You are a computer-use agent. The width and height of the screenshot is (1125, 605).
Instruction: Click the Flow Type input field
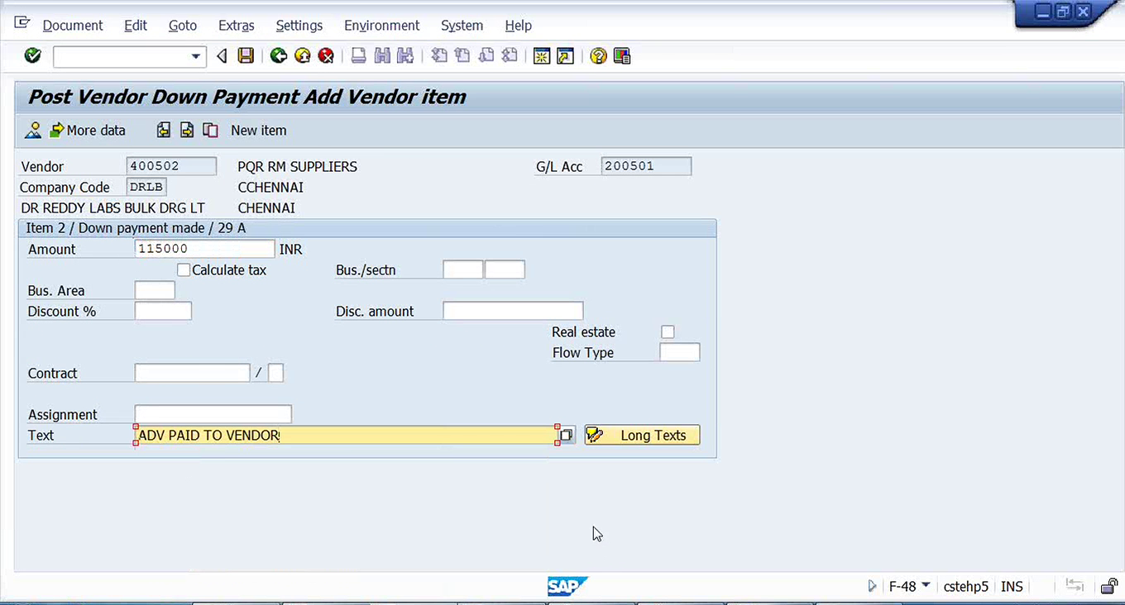680,352
